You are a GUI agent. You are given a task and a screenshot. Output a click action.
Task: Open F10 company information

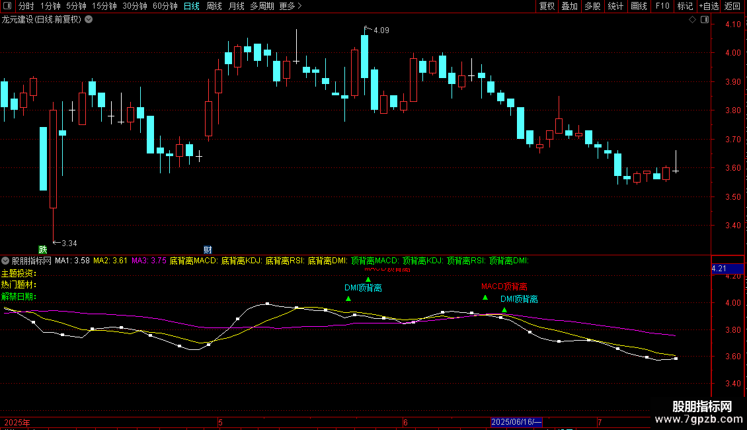point(662,6)
